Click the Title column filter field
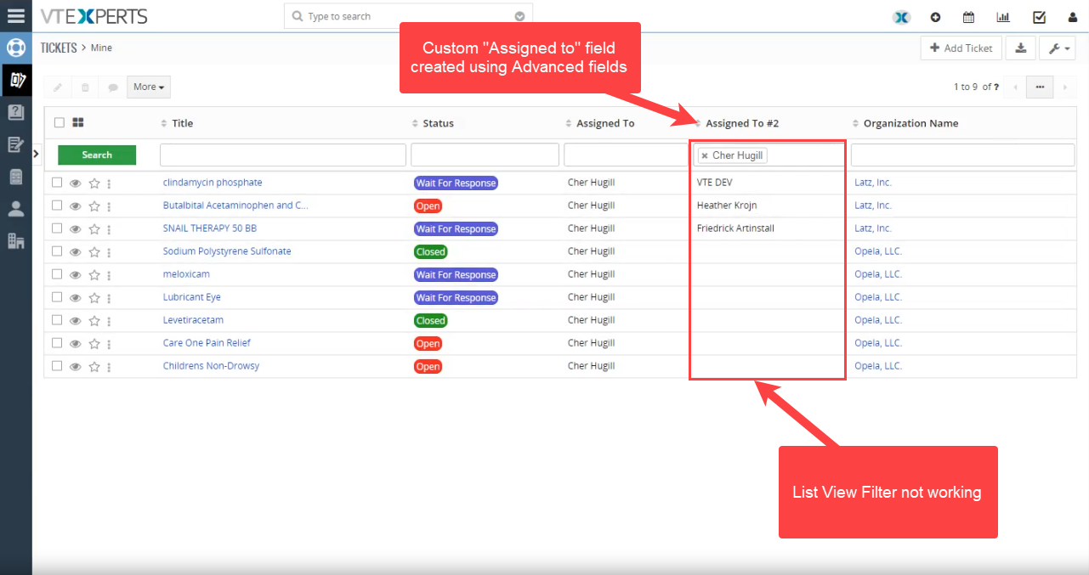The image size is (1089, 575). click(x=283, y=155)
